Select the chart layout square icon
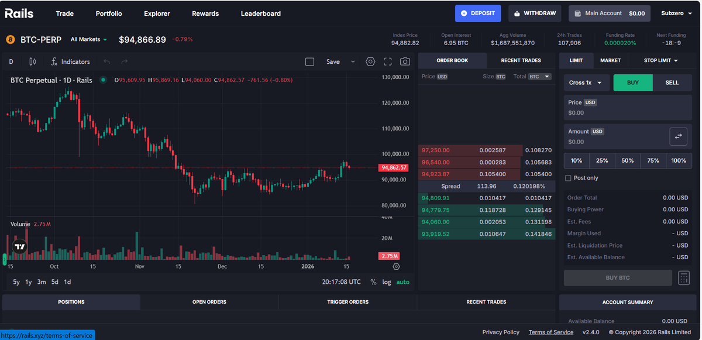 (x=310, y=61)
